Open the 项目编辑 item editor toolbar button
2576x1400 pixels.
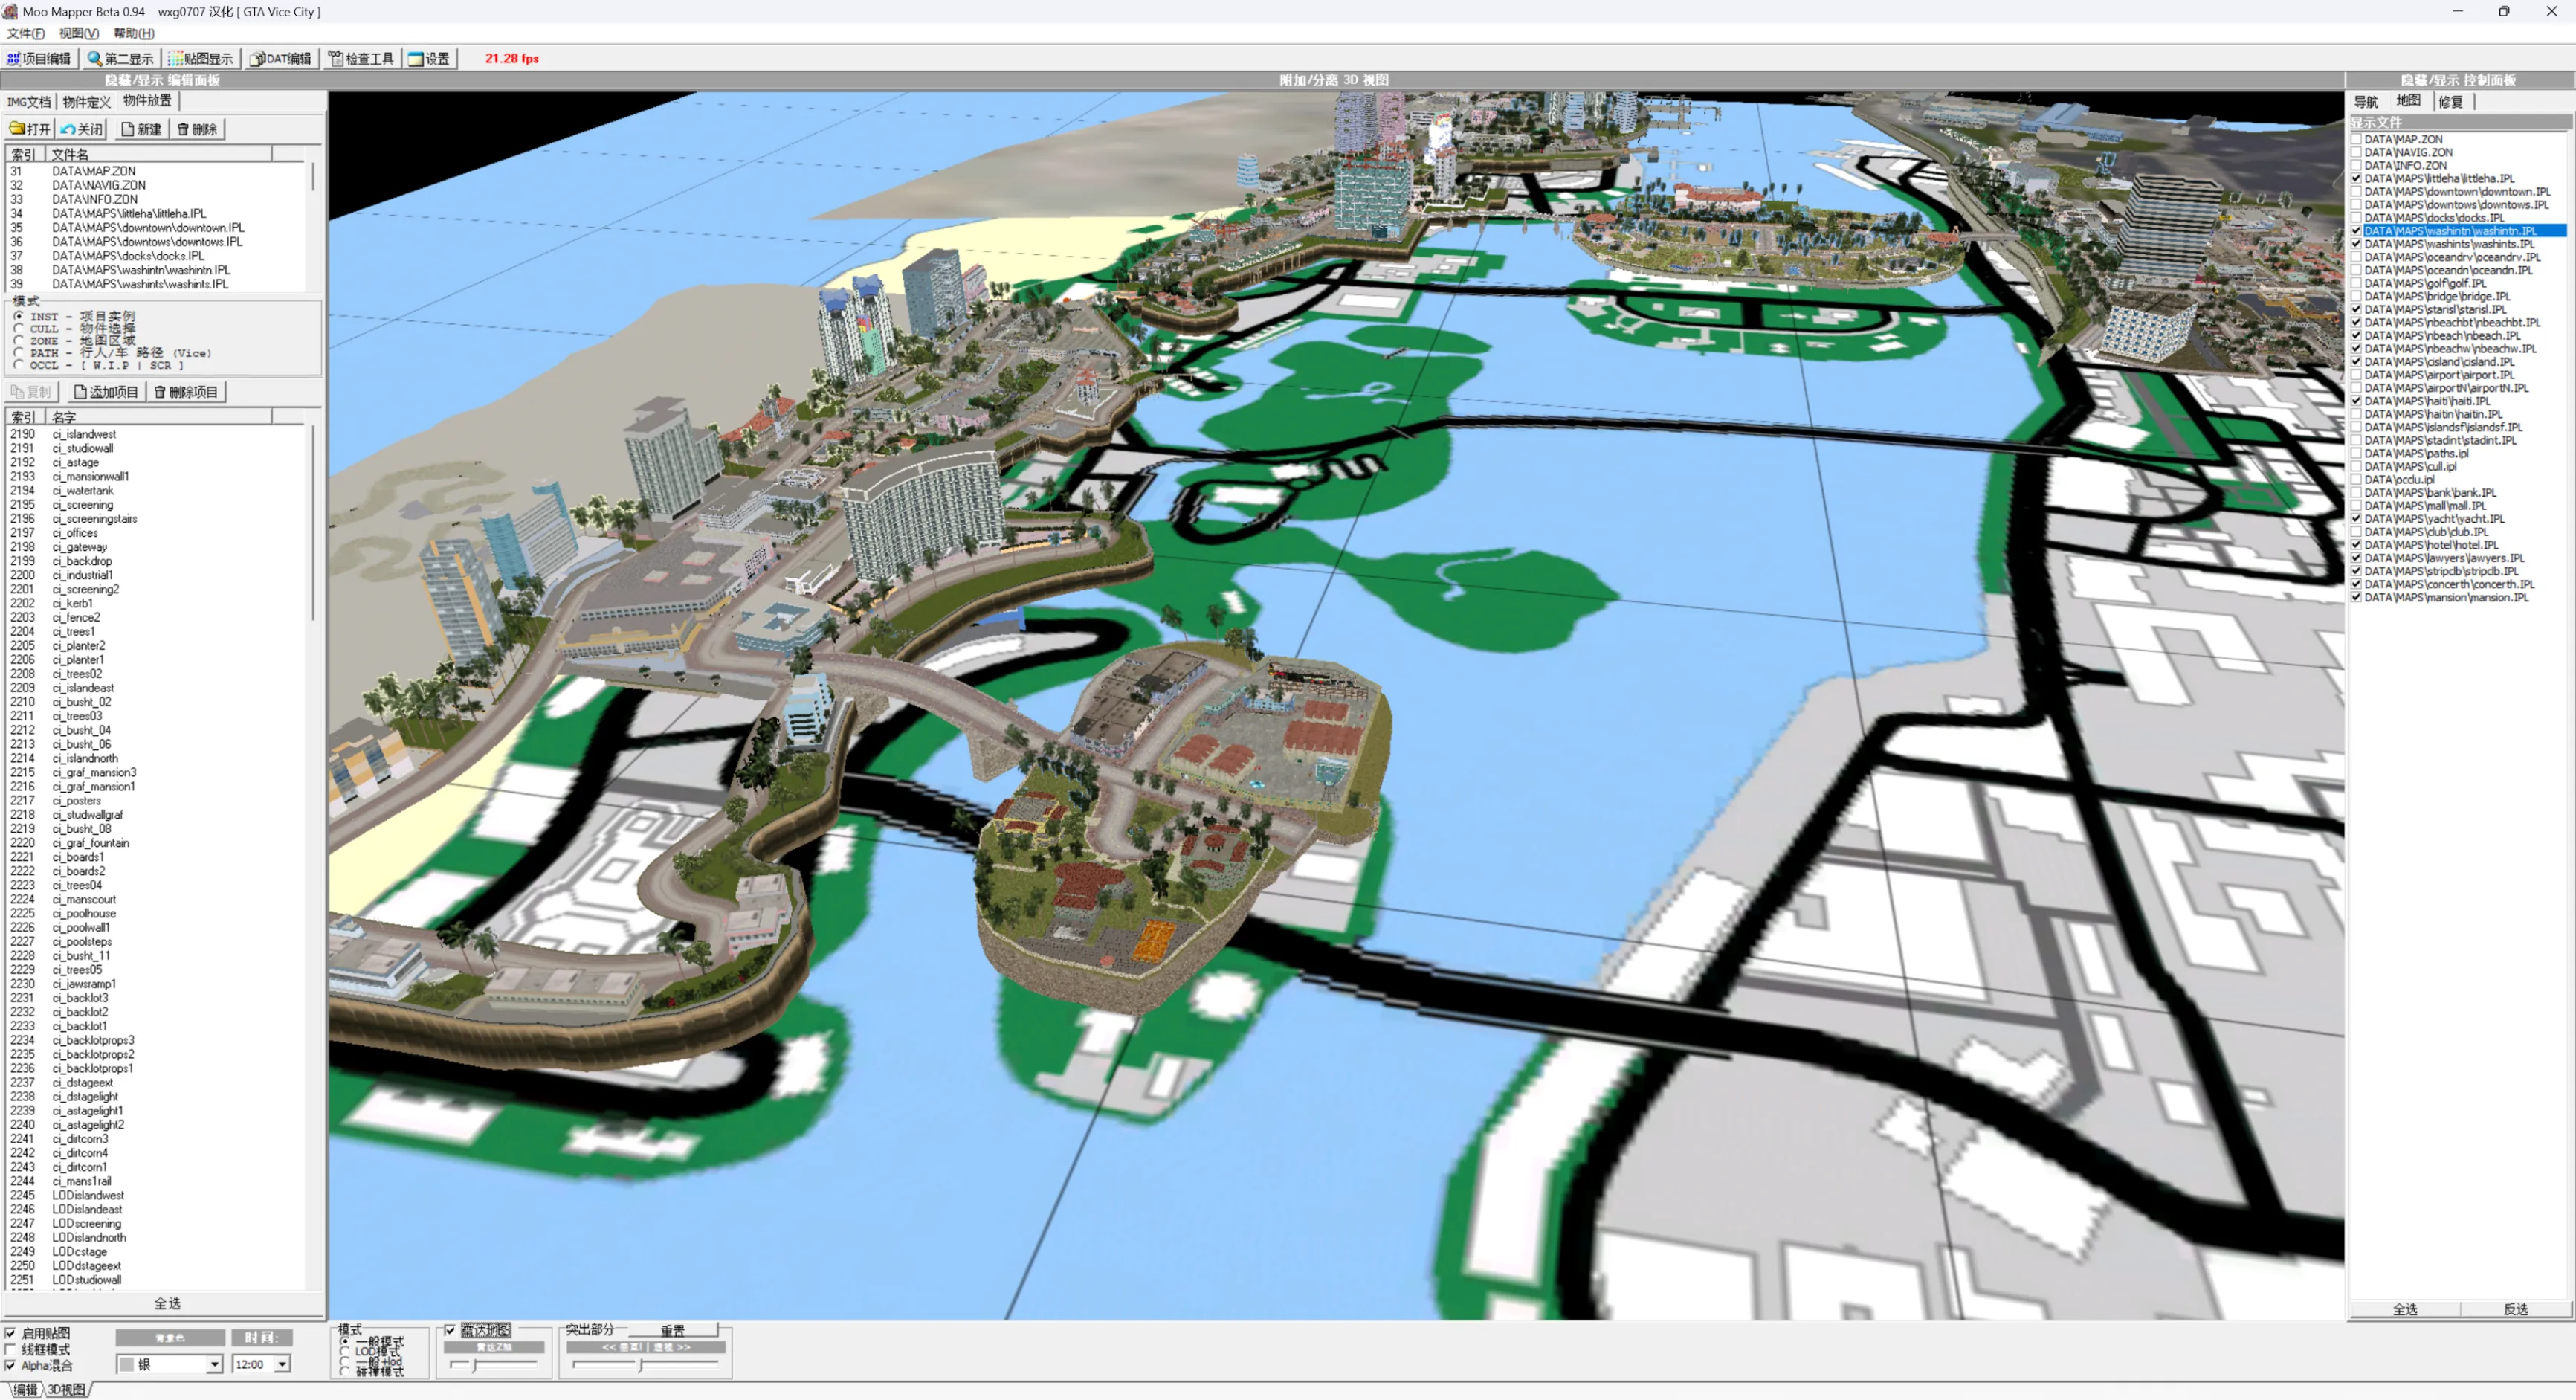click(40, 59)
